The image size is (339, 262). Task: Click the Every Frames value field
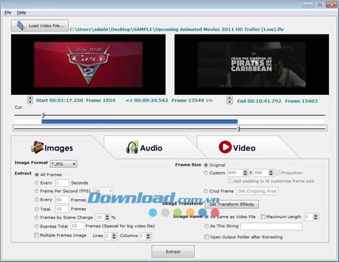click(62, 200)
